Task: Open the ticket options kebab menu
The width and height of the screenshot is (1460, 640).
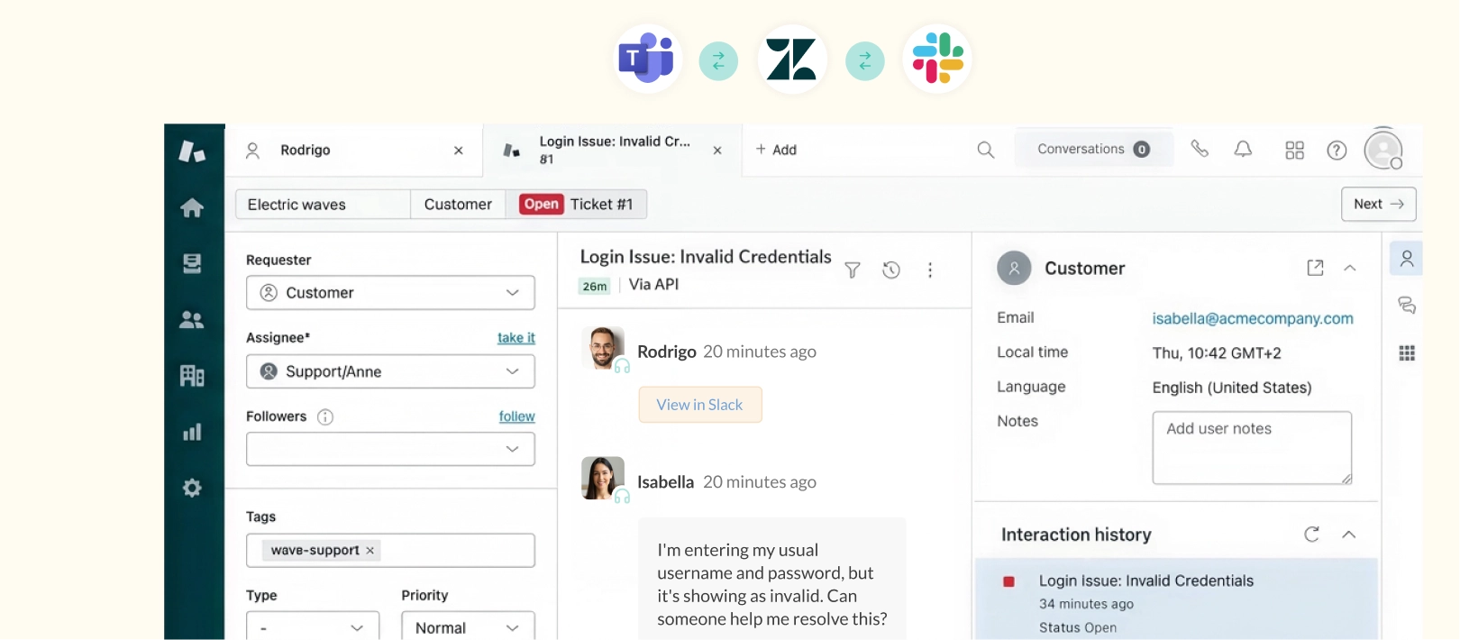Action: click(930, 270)
